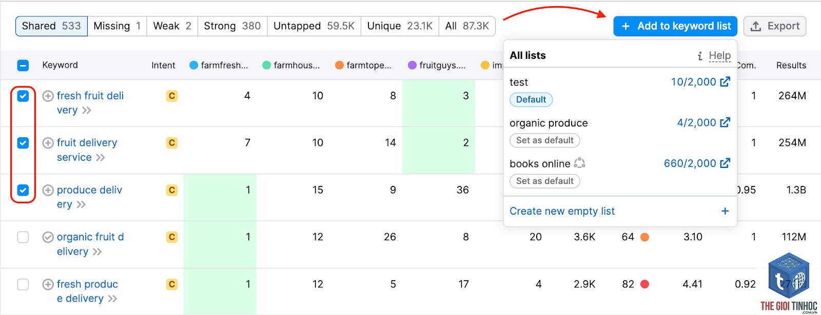
Task: Open the 'organic fruit delivery' keyword link
Action: point(90,244)
